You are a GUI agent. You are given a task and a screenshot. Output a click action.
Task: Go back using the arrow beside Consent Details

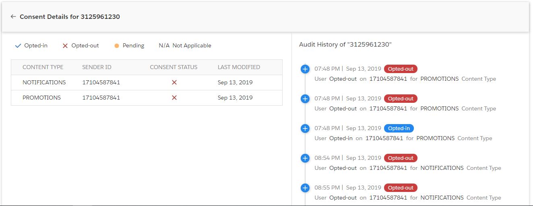[13, 16]
